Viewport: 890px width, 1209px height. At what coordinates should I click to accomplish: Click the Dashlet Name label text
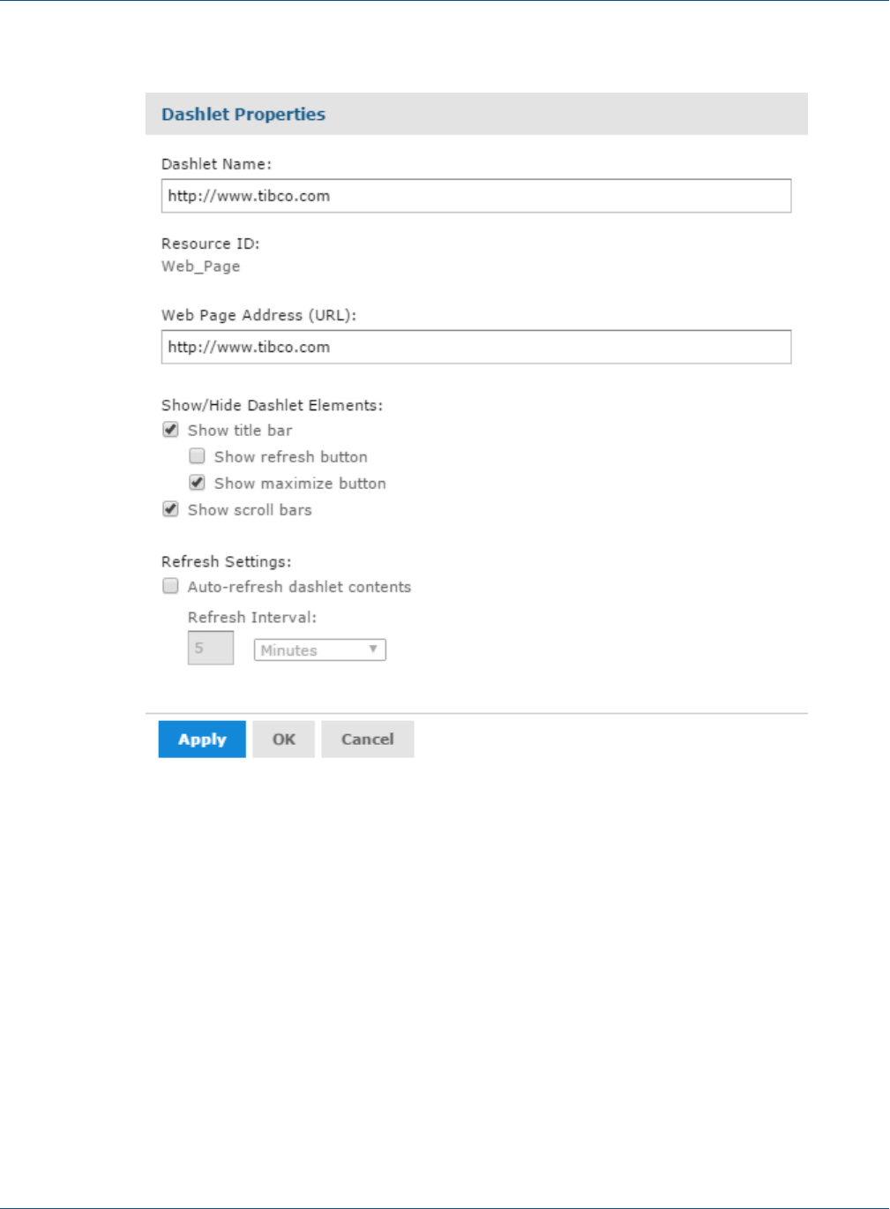(x=216, y=164)
